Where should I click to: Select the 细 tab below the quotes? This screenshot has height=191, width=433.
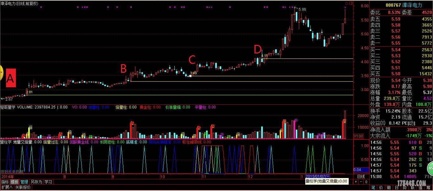pyautogui.click(x=389, y=188)
